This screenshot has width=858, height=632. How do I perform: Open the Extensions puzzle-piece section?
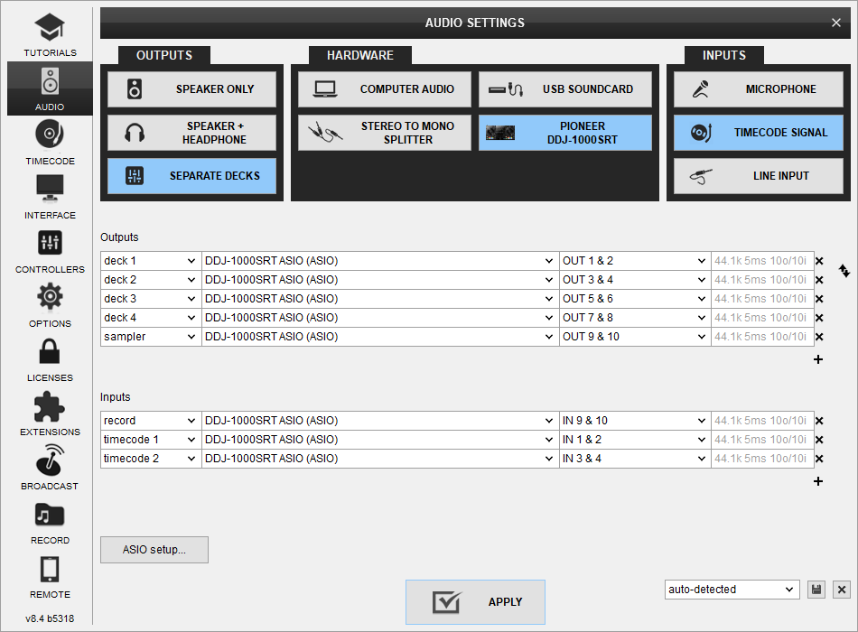coord(50,414)
